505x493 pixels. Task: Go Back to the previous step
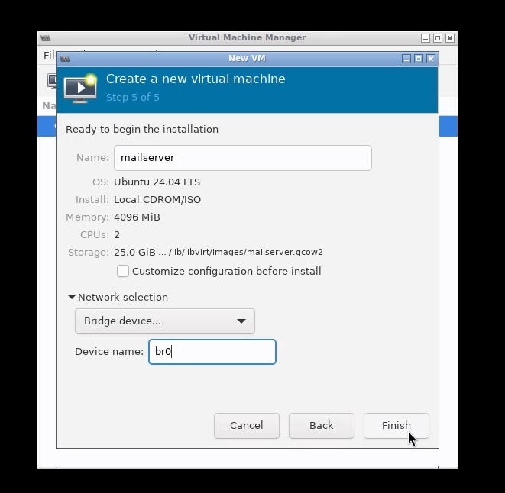pyautogui.click(x=321, y=425)
